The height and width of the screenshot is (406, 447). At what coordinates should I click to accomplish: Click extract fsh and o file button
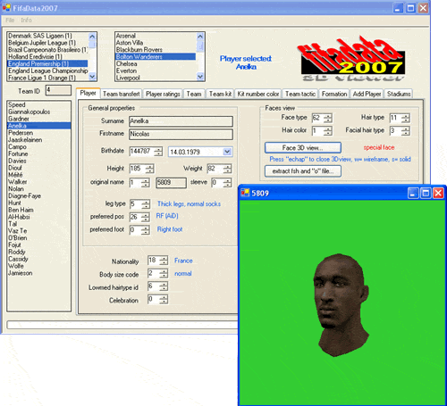(x=303, y=171)
